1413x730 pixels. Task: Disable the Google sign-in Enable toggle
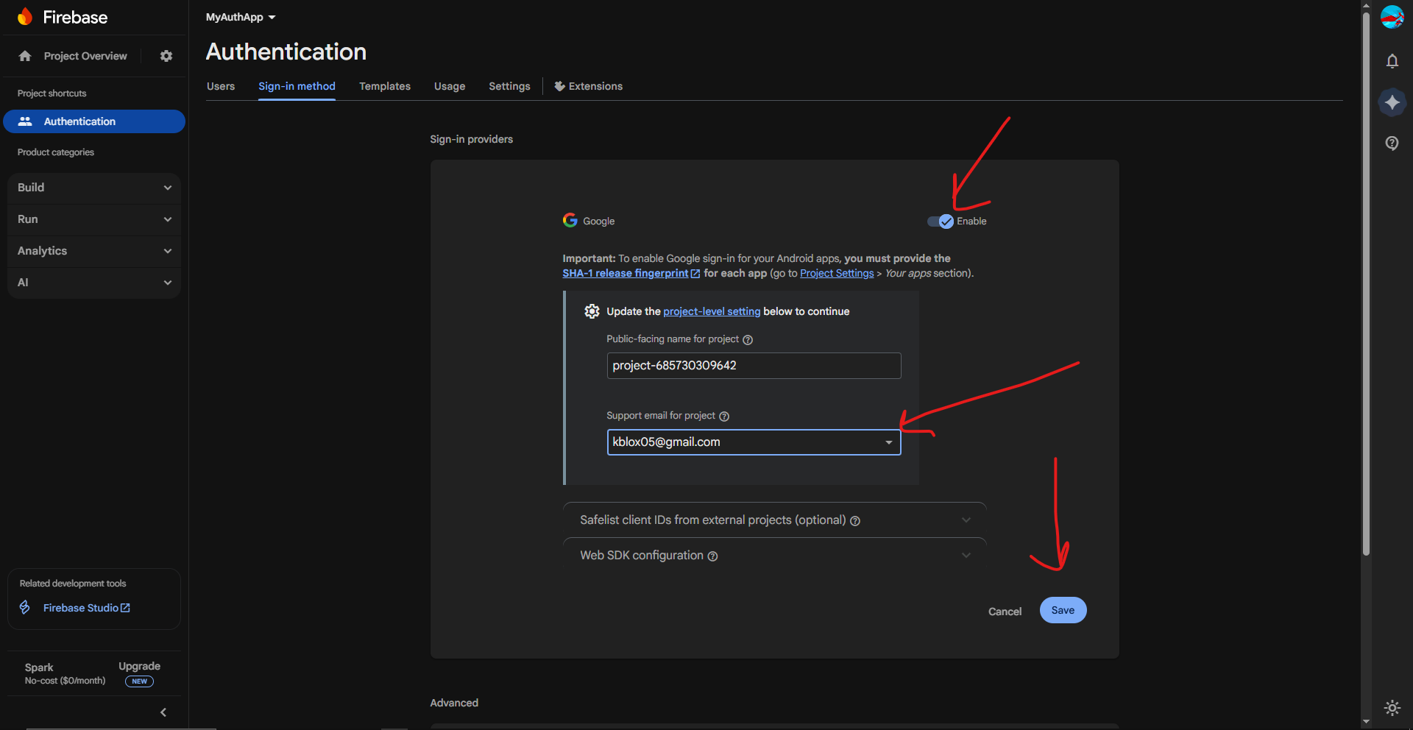point(941,222)
